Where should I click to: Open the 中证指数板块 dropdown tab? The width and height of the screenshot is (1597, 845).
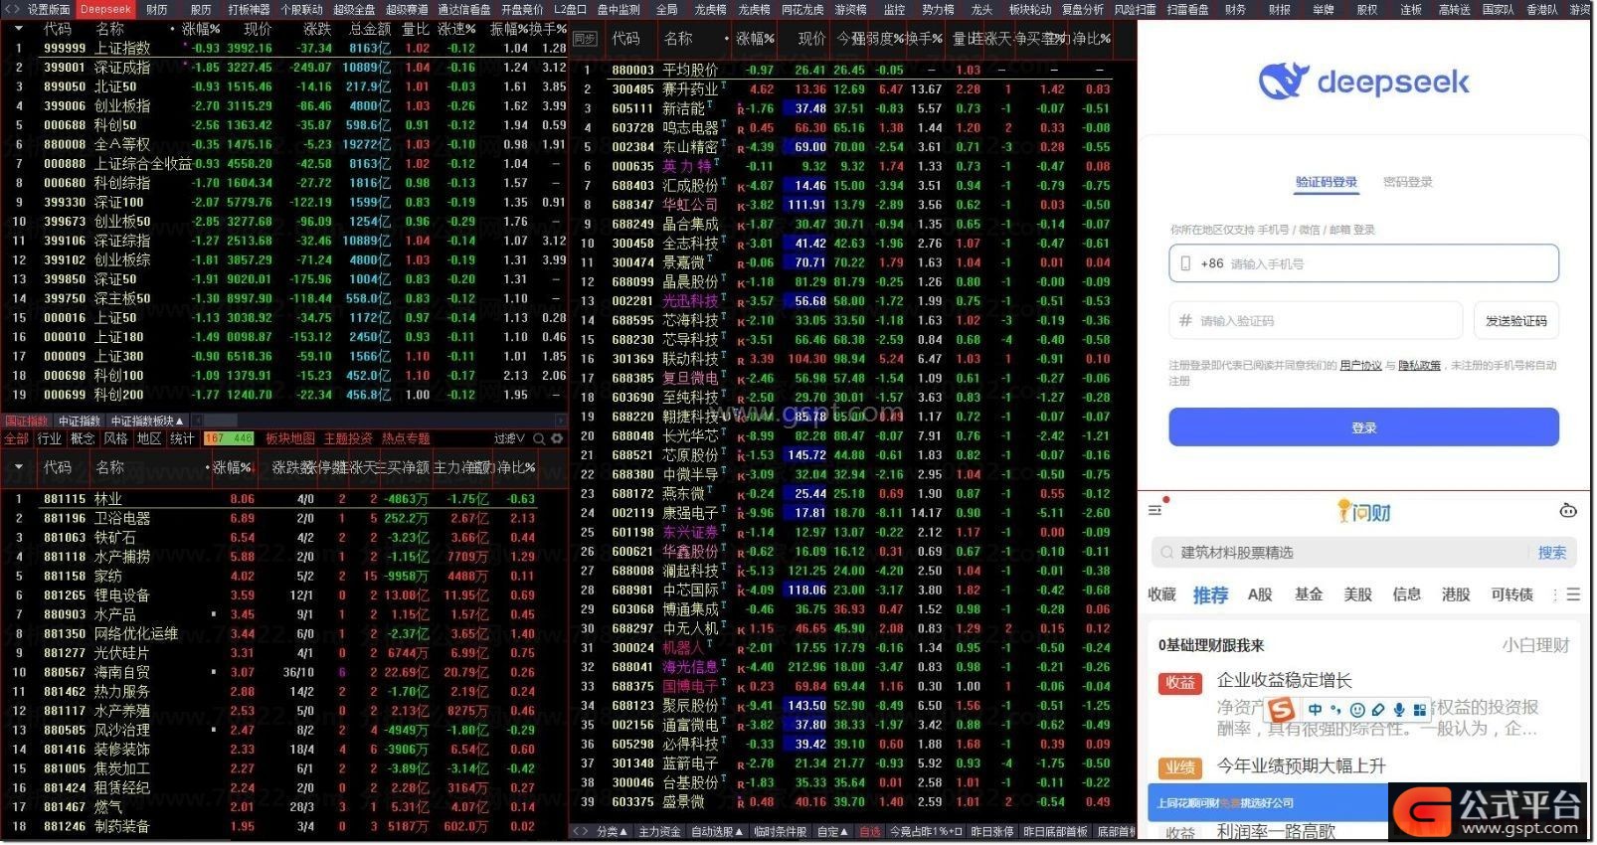pos(146,422)
